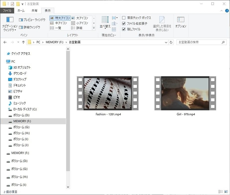This screenshot has height=195, width=230.
Task: Open Local Disk (C:) ローカルディスク
Action: point(22,109)
